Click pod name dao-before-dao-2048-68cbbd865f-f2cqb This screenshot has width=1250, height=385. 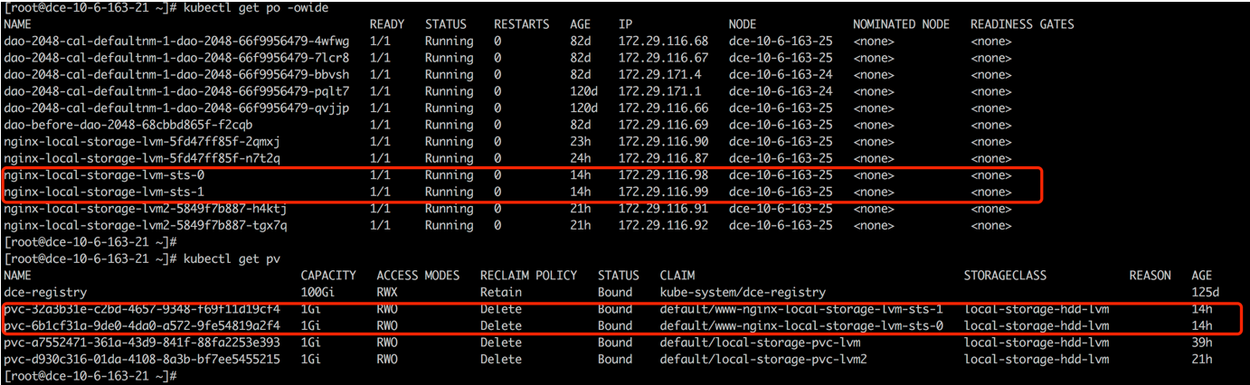[128, 125]
